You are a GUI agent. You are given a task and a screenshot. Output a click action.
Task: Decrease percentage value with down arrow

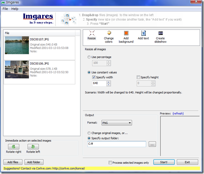(x=108, y=64)
